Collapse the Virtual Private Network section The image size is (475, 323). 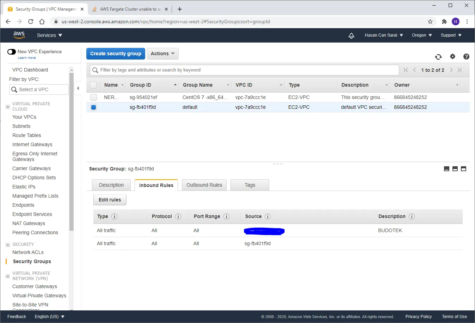(8, 276)
